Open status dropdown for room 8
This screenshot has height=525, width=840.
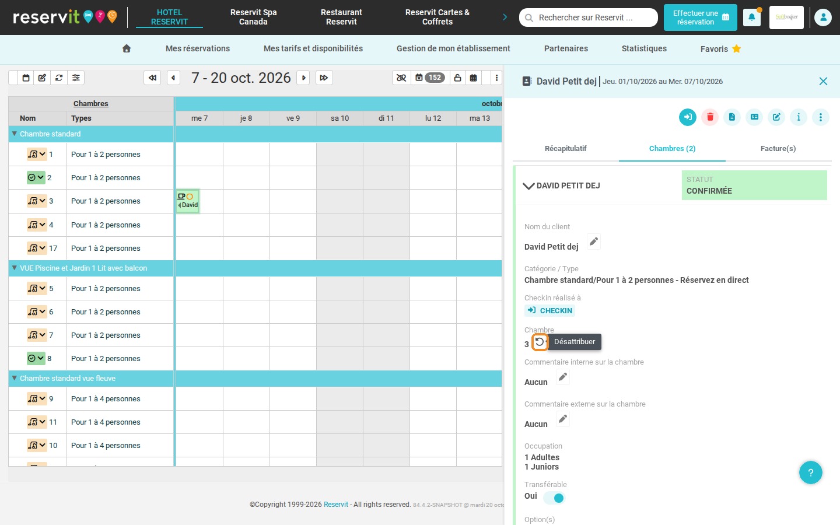pyautogui.click(x=36, y=359)
